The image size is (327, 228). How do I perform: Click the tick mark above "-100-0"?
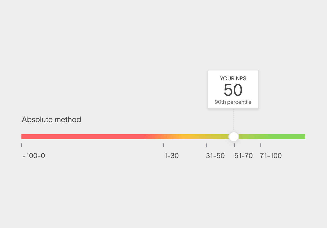(x=22, y=145)
